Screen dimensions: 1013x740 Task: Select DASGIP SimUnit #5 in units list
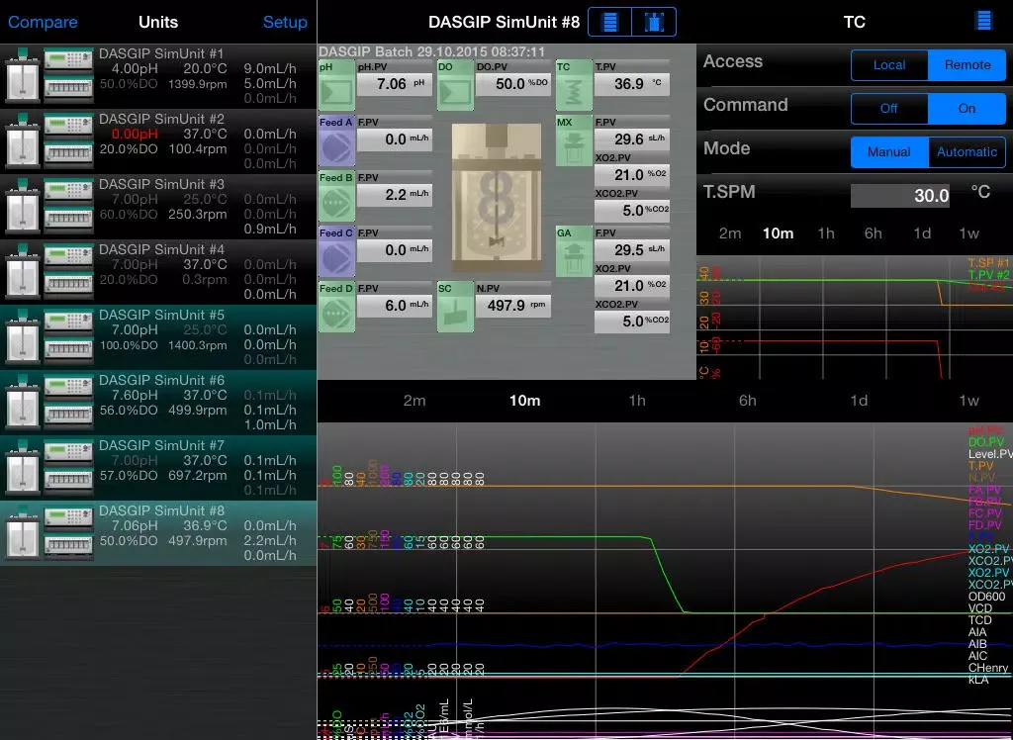158,337
